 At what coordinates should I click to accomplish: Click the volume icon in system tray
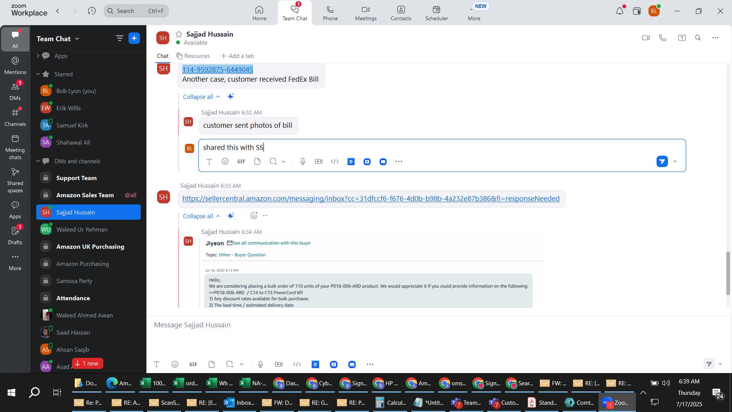pos(666,383)
